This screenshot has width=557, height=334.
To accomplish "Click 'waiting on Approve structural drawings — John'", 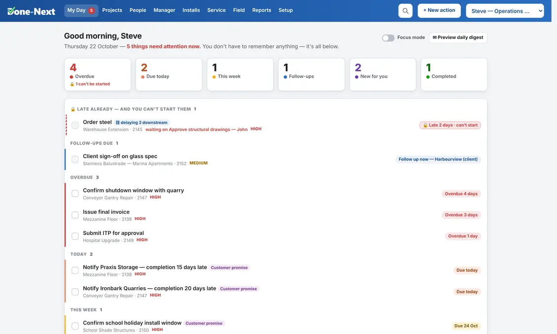I will tap(197, 130).
